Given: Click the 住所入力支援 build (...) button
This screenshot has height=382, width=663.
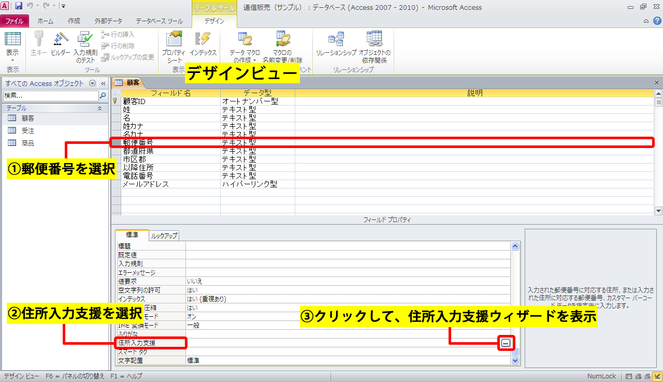Looking at the screenshot, I should pyautogui.click(x=506, y=343).
